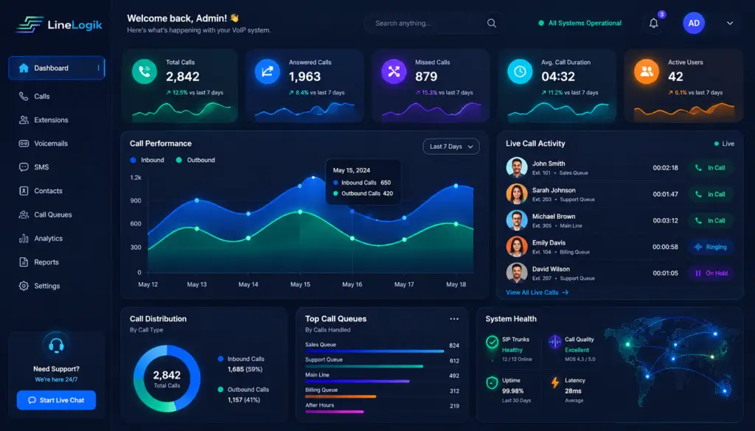Click the AD user avatar
755x431 pixels.
click(694, 23)
